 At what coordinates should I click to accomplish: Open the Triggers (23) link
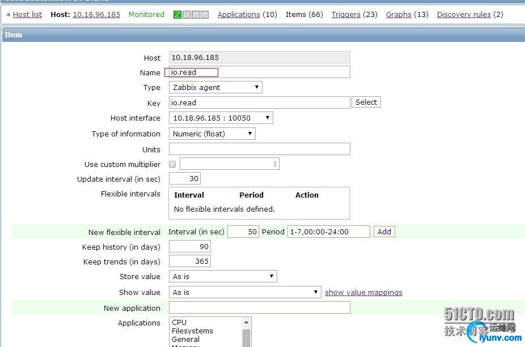click(346, 15)
